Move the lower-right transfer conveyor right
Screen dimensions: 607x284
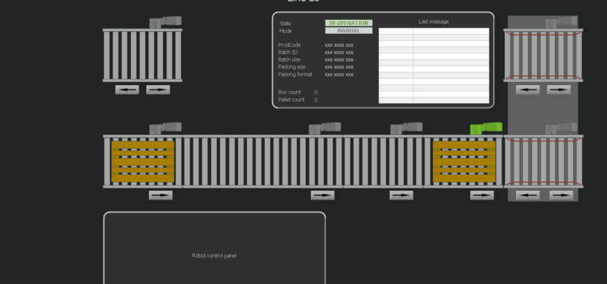[x=561, y=195]
